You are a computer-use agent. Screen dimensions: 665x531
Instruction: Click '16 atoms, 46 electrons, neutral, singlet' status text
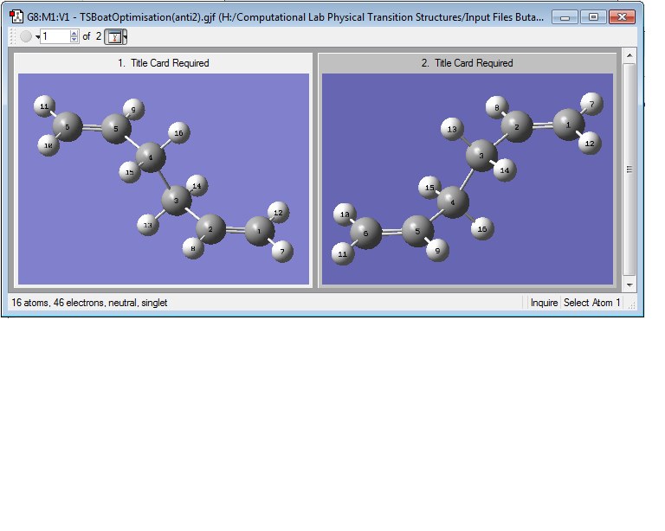[x=89, y=303]
